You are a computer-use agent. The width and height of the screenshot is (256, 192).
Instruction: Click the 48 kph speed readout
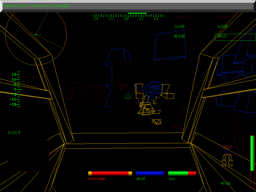tap(225, 183)
